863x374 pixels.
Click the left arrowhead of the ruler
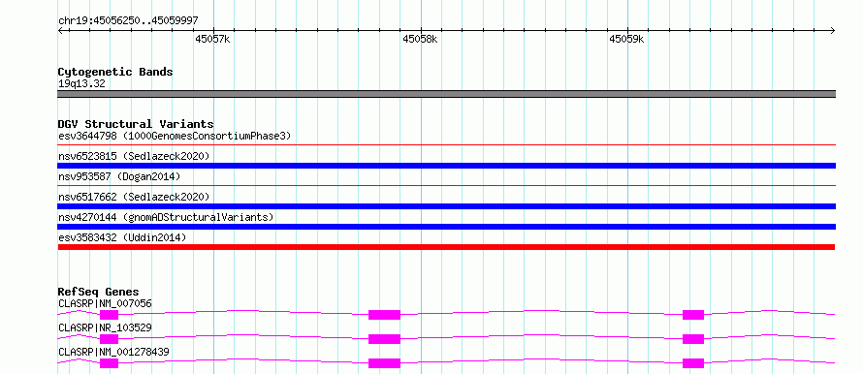tap(60, 30)
